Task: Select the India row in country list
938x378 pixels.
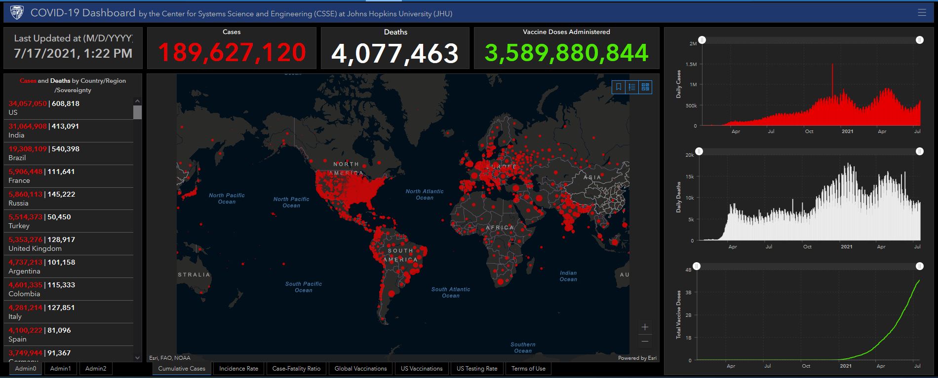Action: click(69, 131)
